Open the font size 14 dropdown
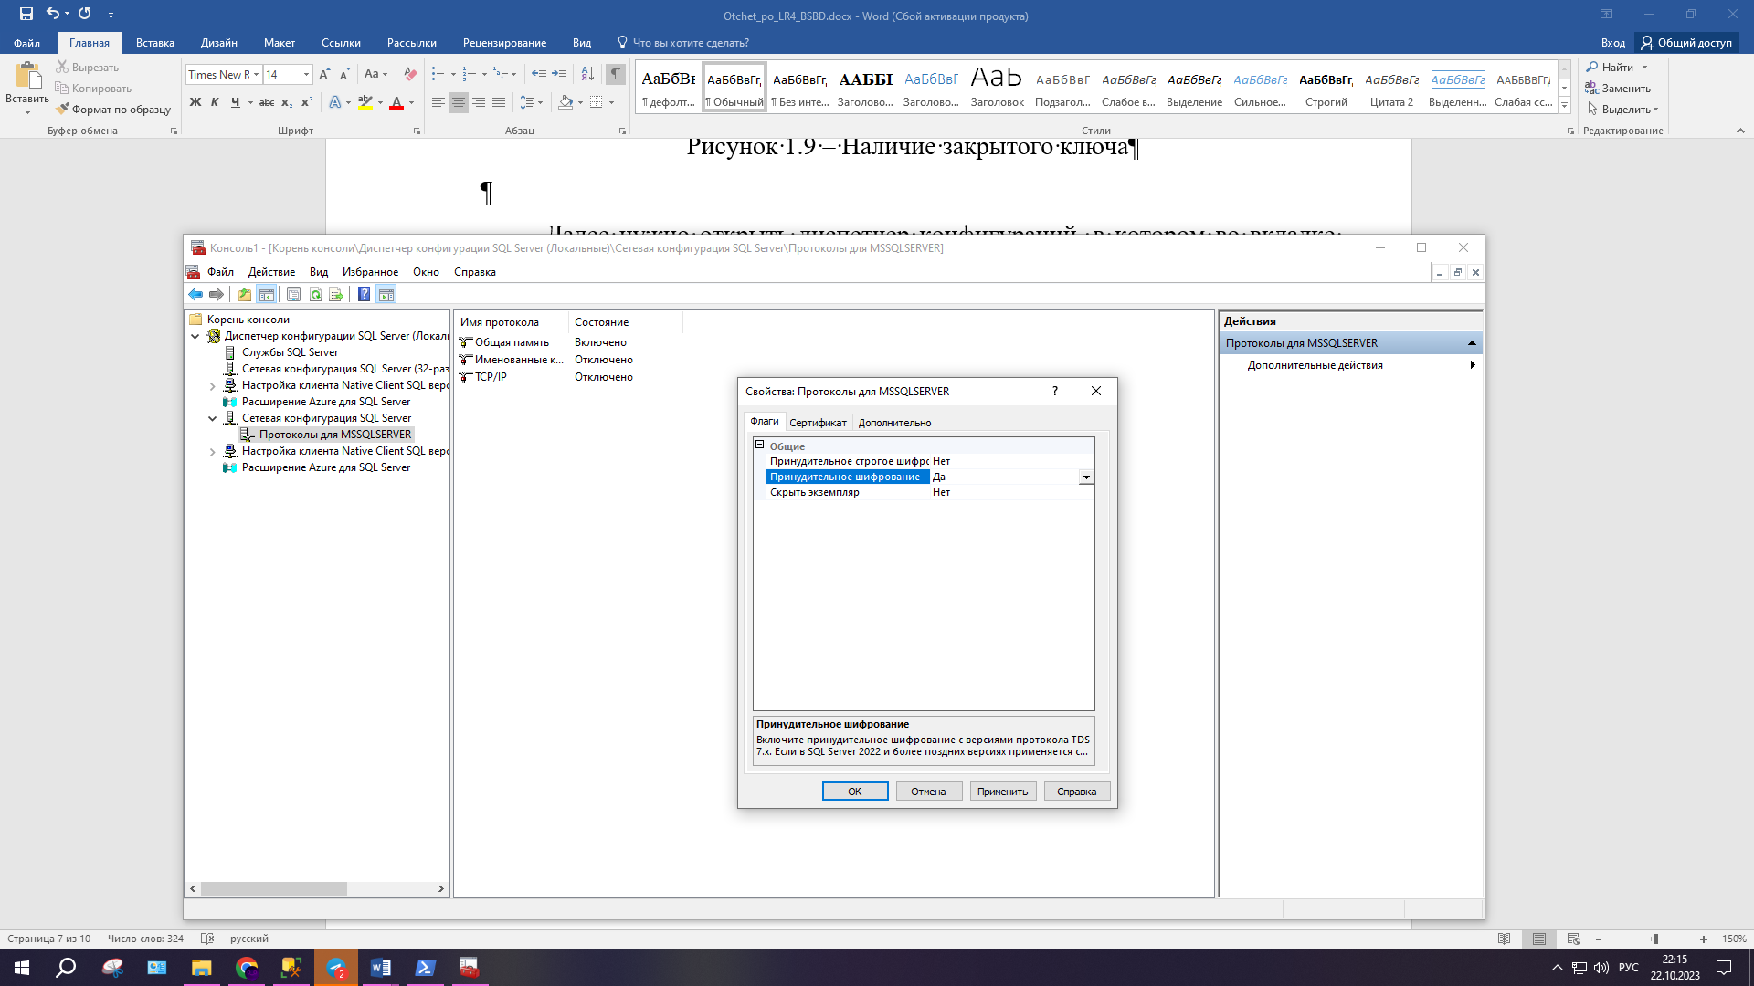 [306, 74]
